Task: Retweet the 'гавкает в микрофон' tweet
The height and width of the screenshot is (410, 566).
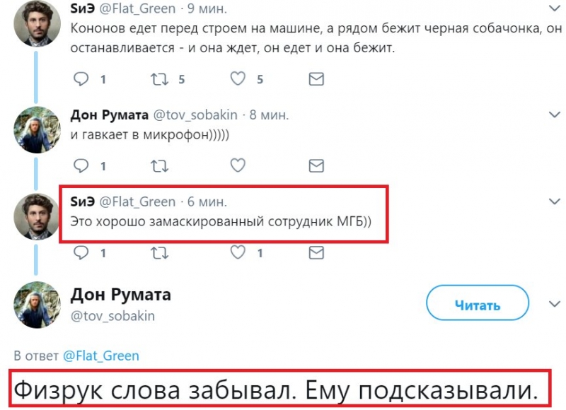Action: [160, 166]
